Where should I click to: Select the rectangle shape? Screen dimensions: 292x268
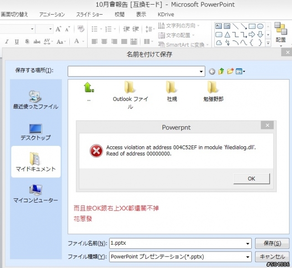coord(252,26)
